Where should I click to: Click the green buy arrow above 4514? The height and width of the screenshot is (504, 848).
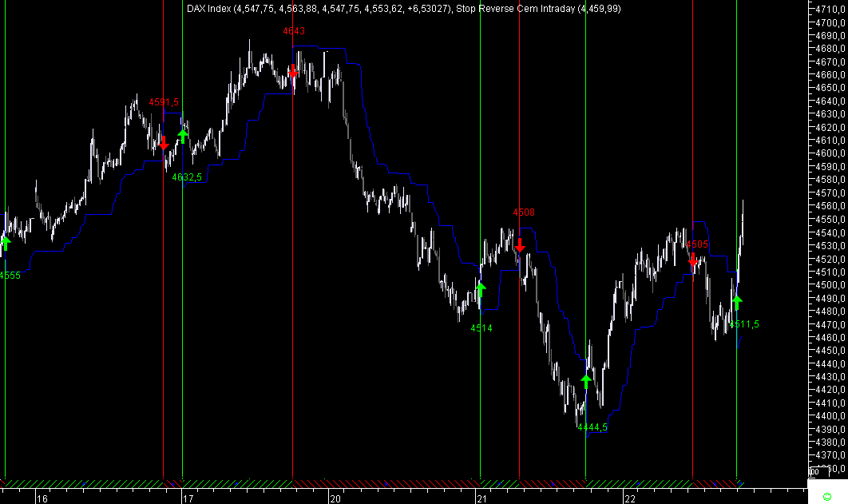[480, 289]
